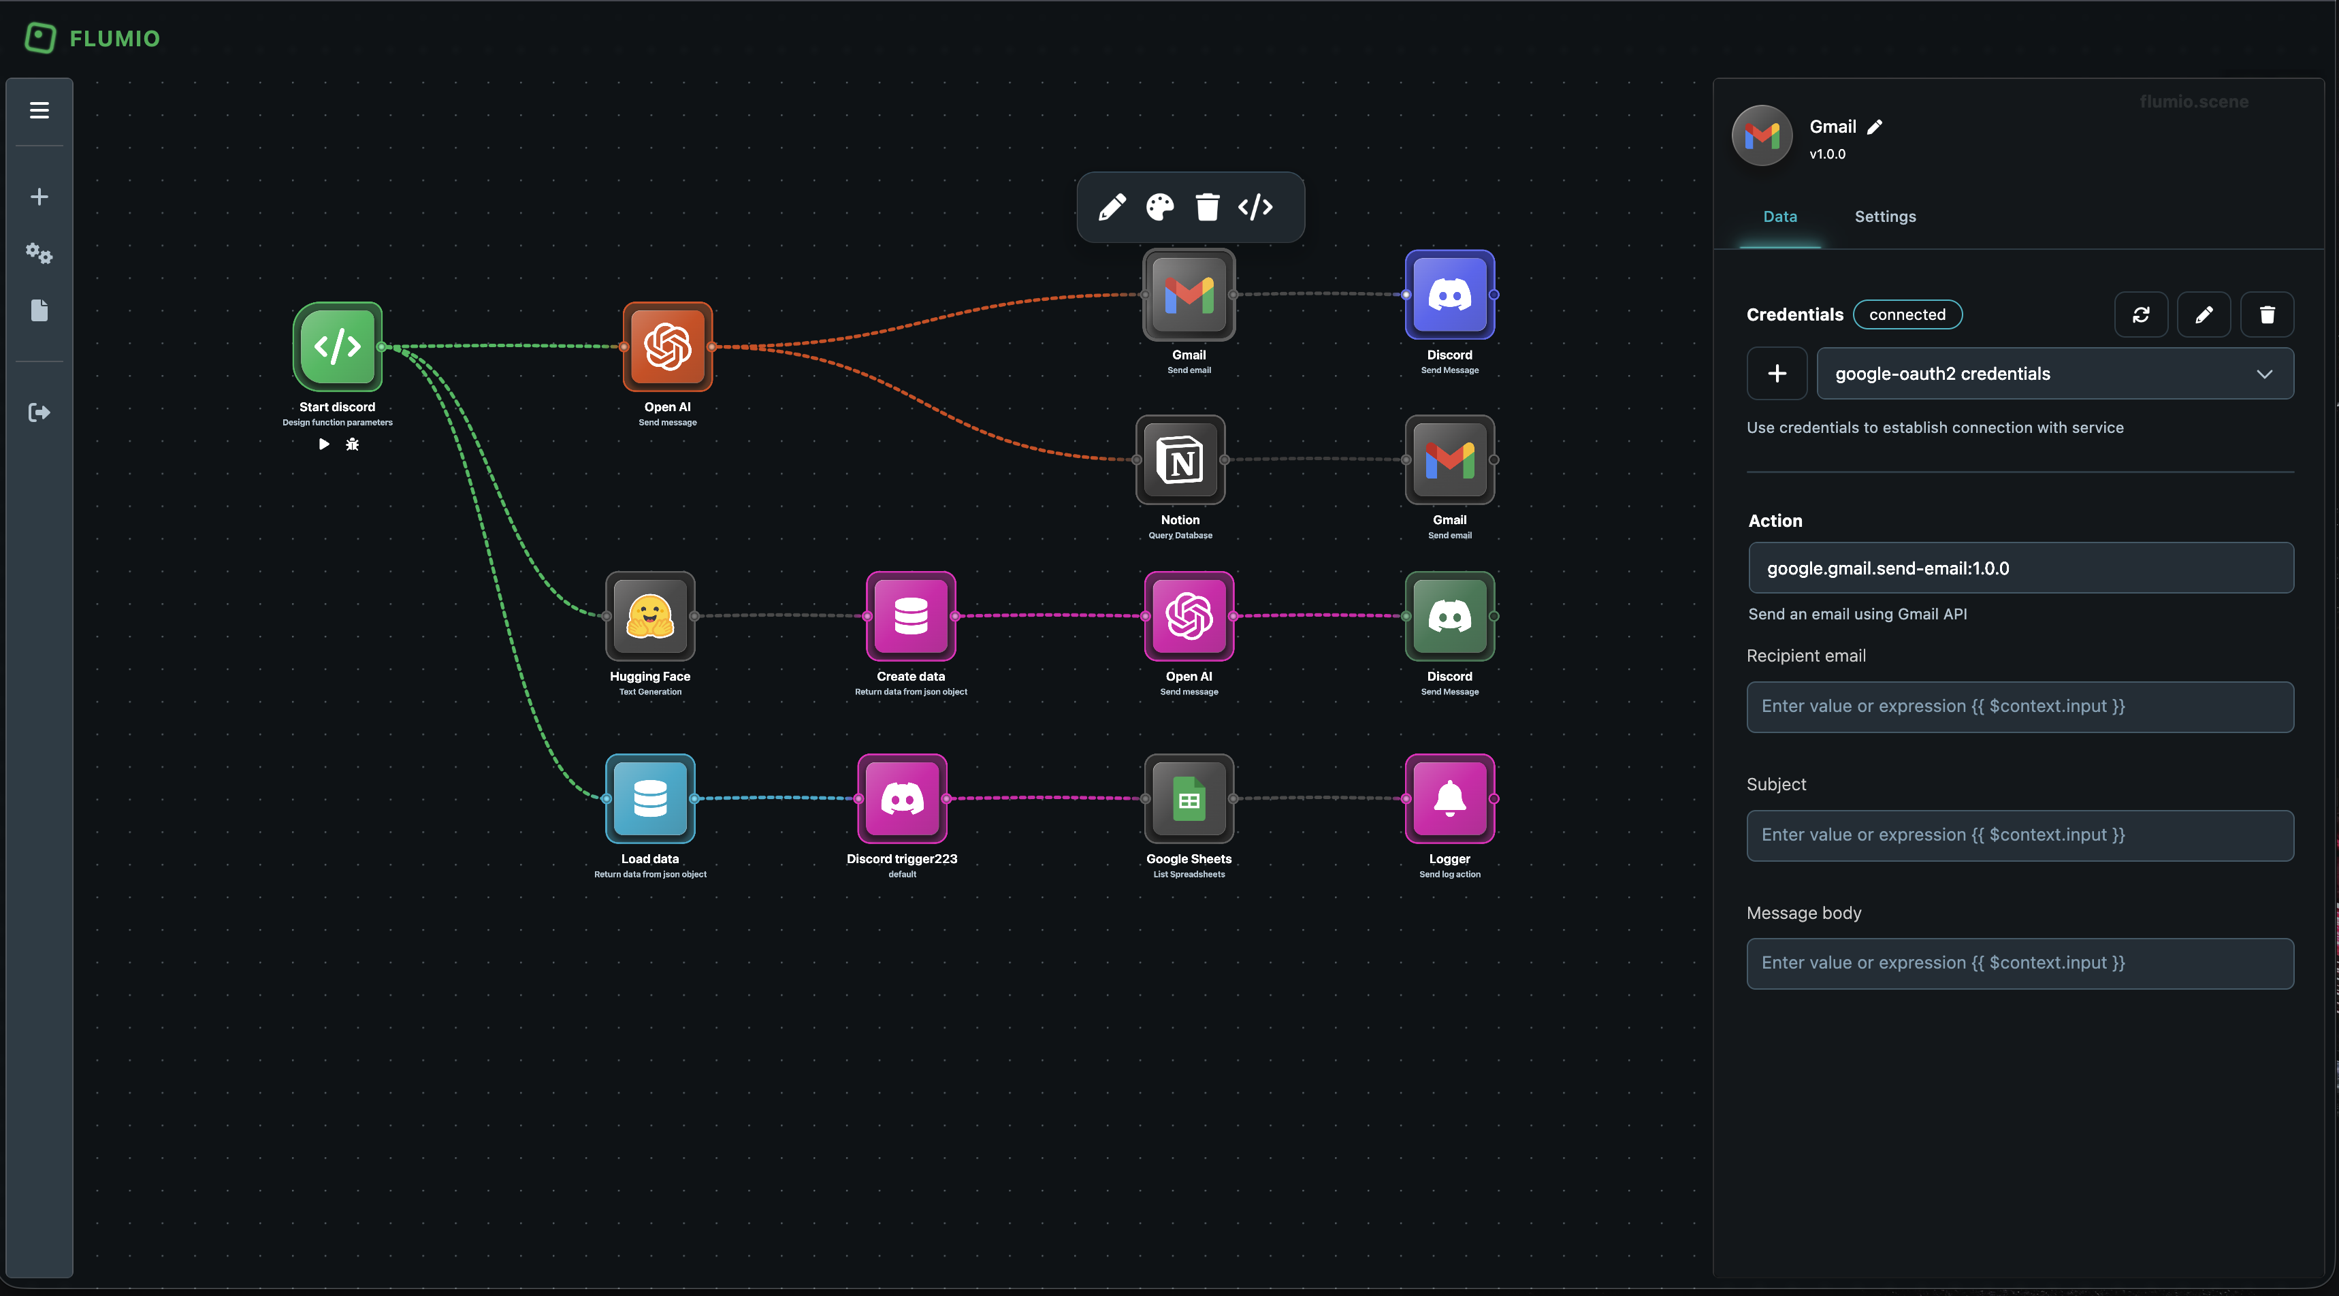Run the Start discord node with the play icon
The height and width of the screenshot is (1296, 2339).
coord(323,444)
